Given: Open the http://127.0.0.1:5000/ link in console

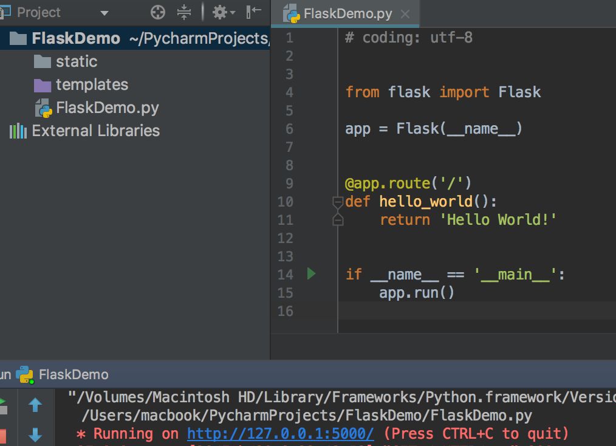Looking at the screenshot, I should [x=281, y=433].
